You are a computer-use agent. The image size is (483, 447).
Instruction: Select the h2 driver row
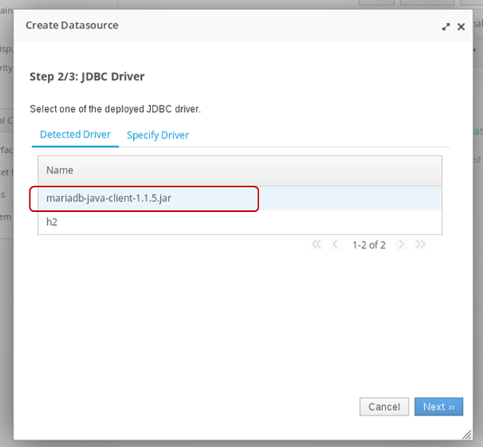point(52,222)
